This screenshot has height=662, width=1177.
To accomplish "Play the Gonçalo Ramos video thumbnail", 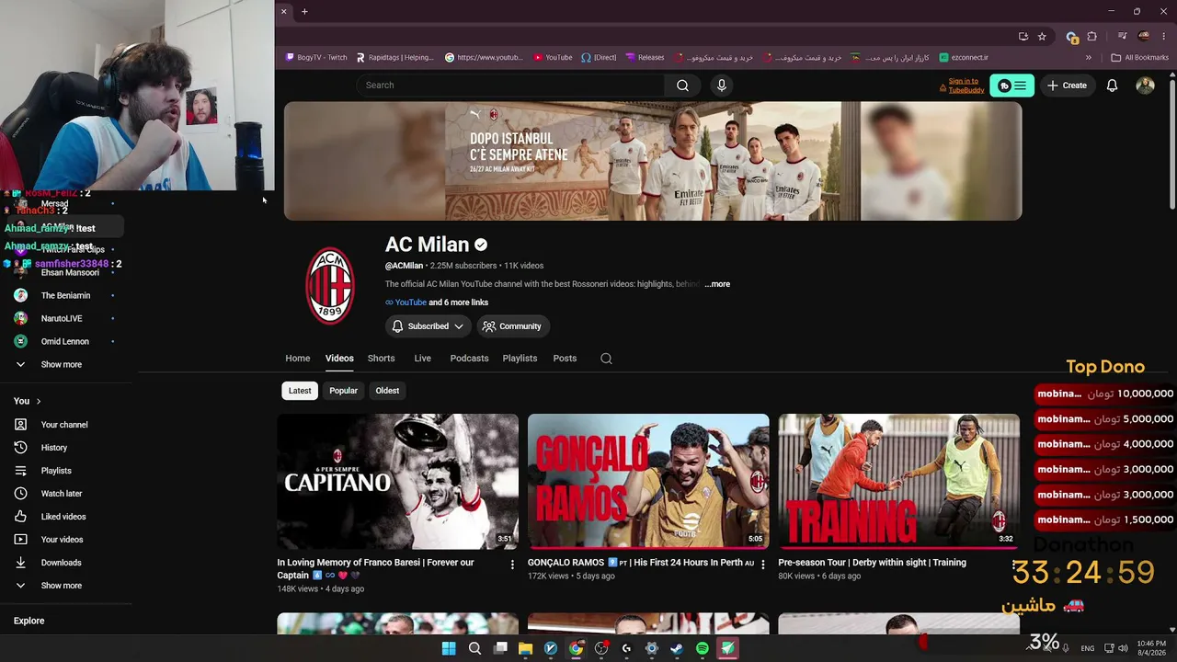I will pyautogui.click(x=648, y=481).
